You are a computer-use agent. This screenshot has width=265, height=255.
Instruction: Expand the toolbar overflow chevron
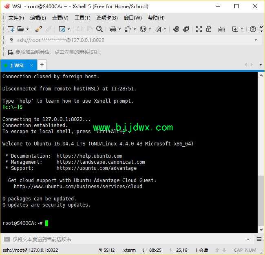click(261, 29)
